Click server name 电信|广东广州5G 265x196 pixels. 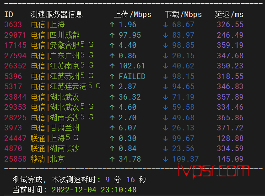click(x=62, y=56)
